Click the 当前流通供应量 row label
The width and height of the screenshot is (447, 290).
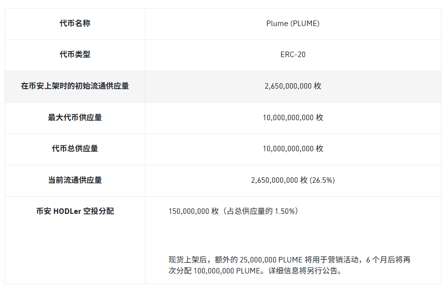tap(75, 180)
